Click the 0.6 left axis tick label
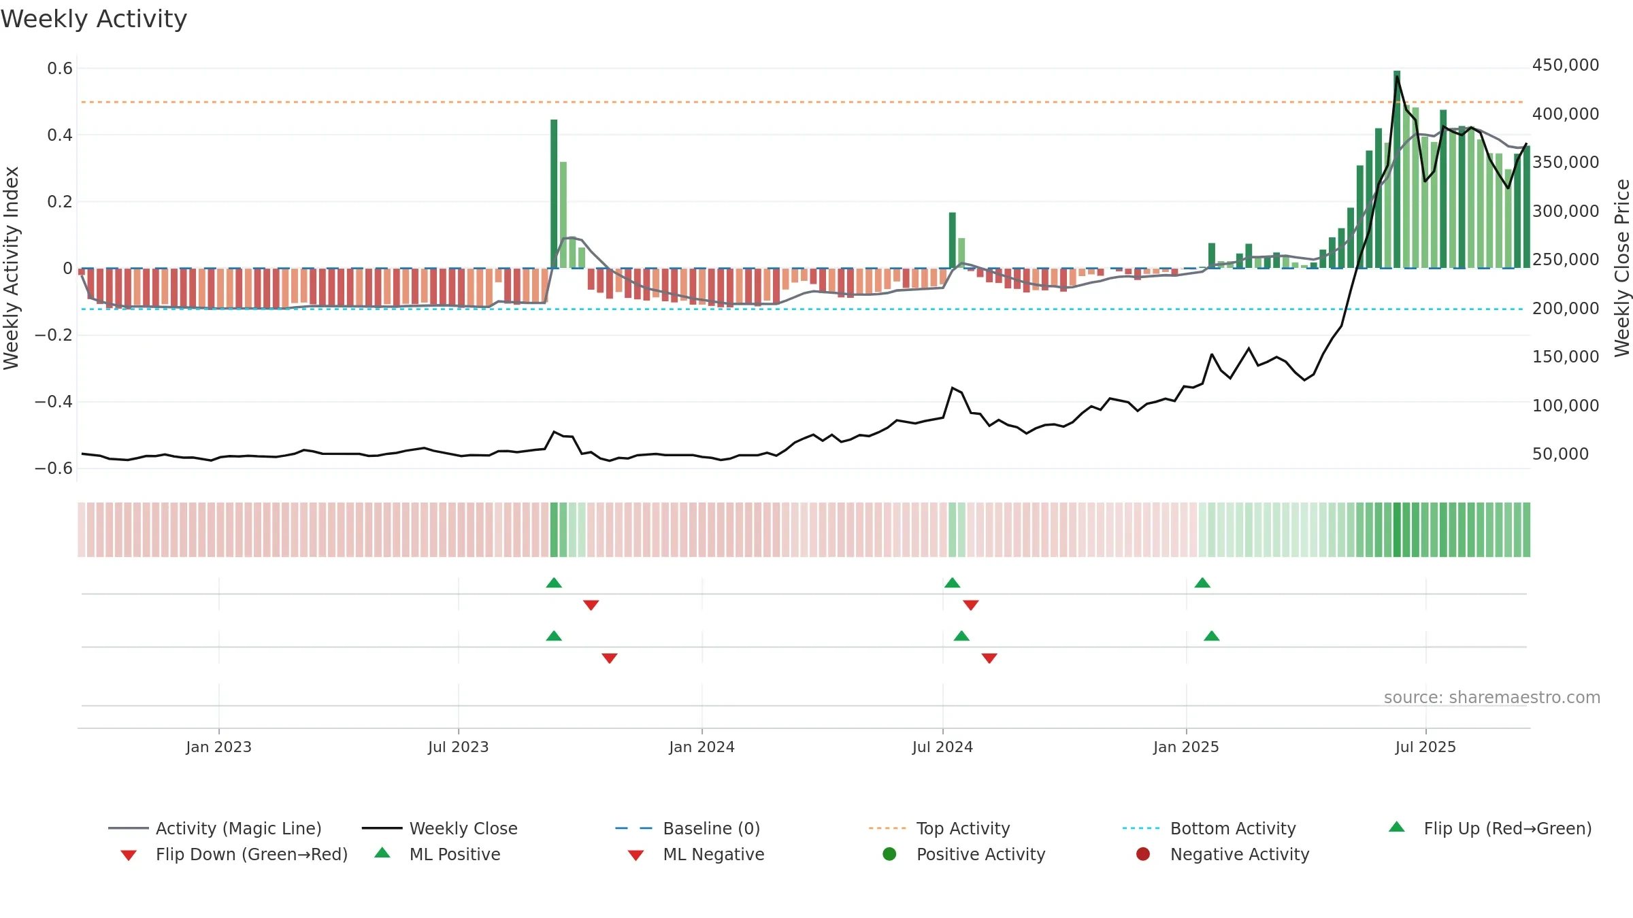The image size is (1633, 918). click(60, 68)
